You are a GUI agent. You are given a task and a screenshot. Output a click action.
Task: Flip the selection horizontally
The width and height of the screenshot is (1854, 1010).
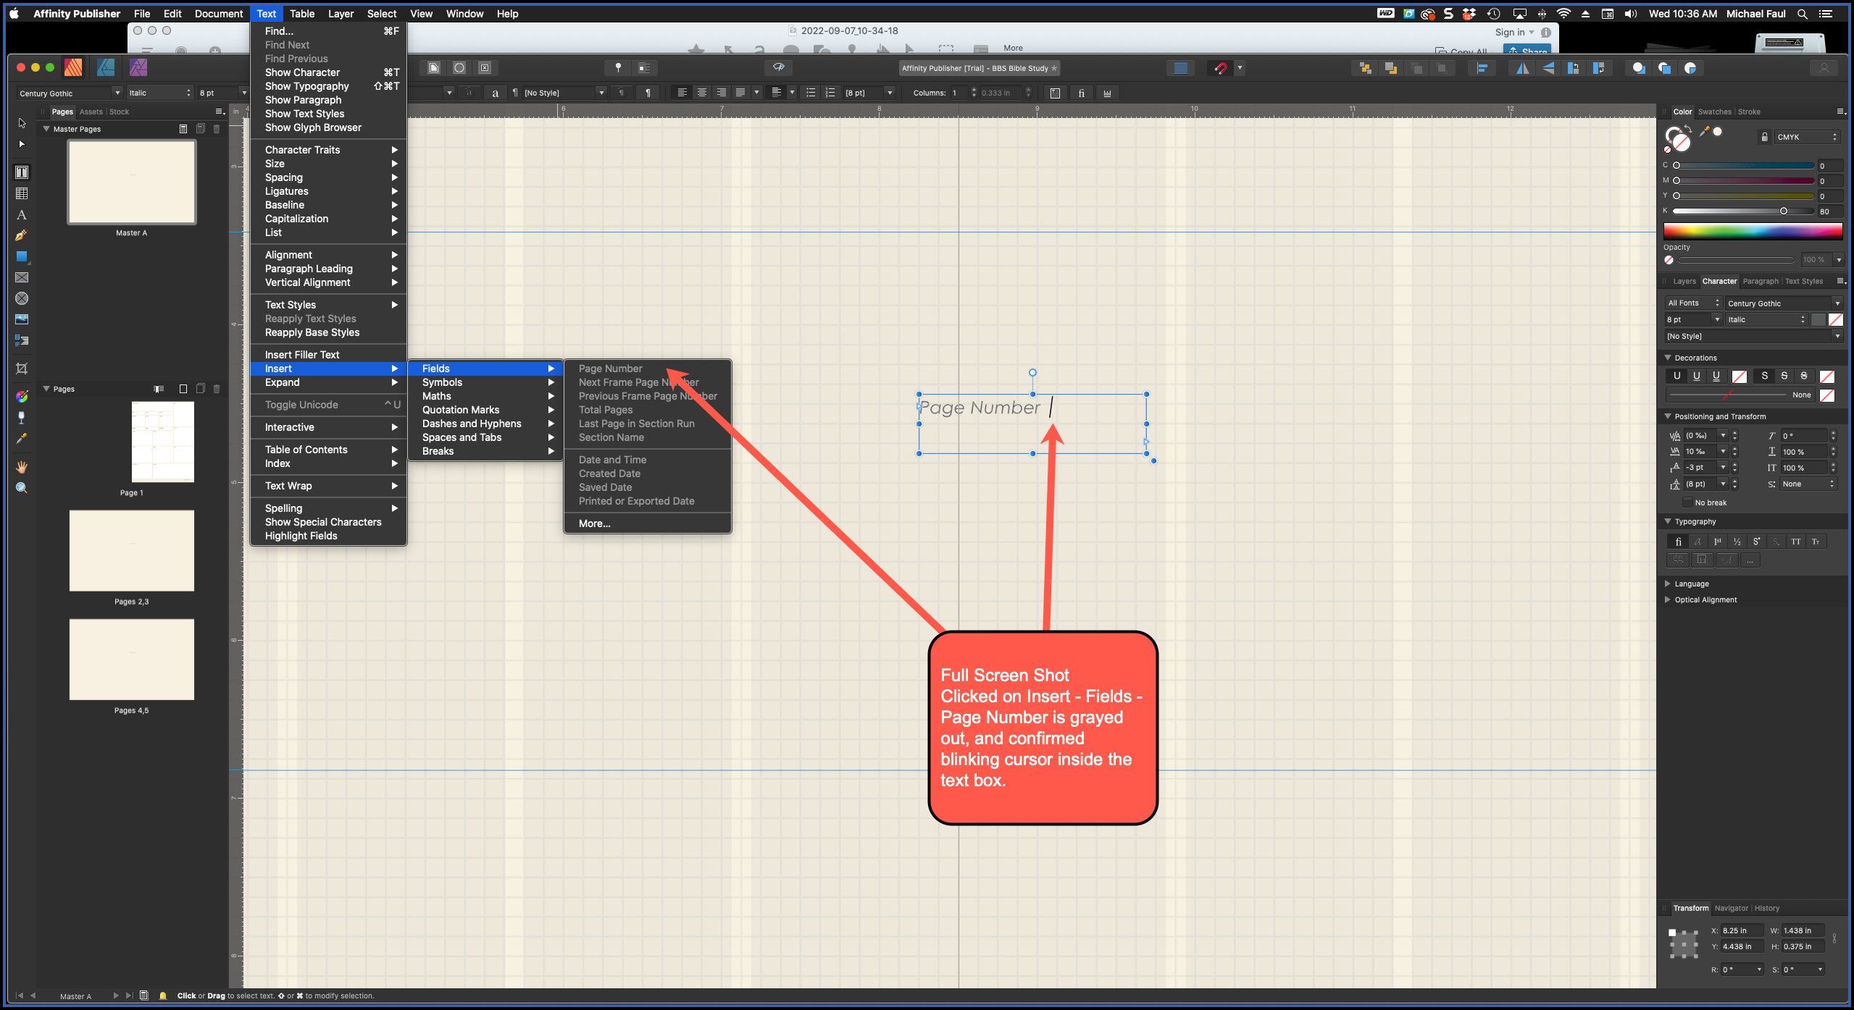[1524, 68]
